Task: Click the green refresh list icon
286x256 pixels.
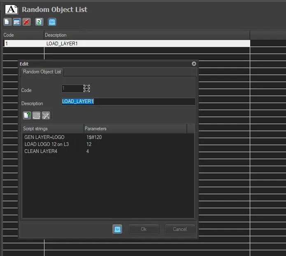Action: 39,22
